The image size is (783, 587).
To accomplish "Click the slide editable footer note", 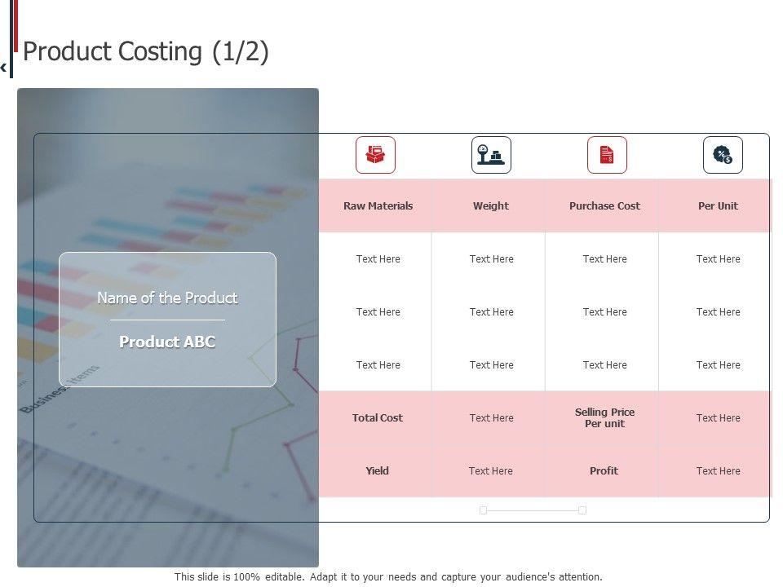I will (x=388, y=577).
